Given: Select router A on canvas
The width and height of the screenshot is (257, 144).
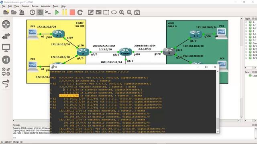Looking at the screenshot, I should pyautogui.click(x=83, y=52).
